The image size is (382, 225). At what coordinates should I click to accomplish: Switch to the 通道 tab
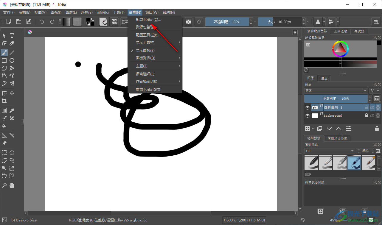(324, 78)
